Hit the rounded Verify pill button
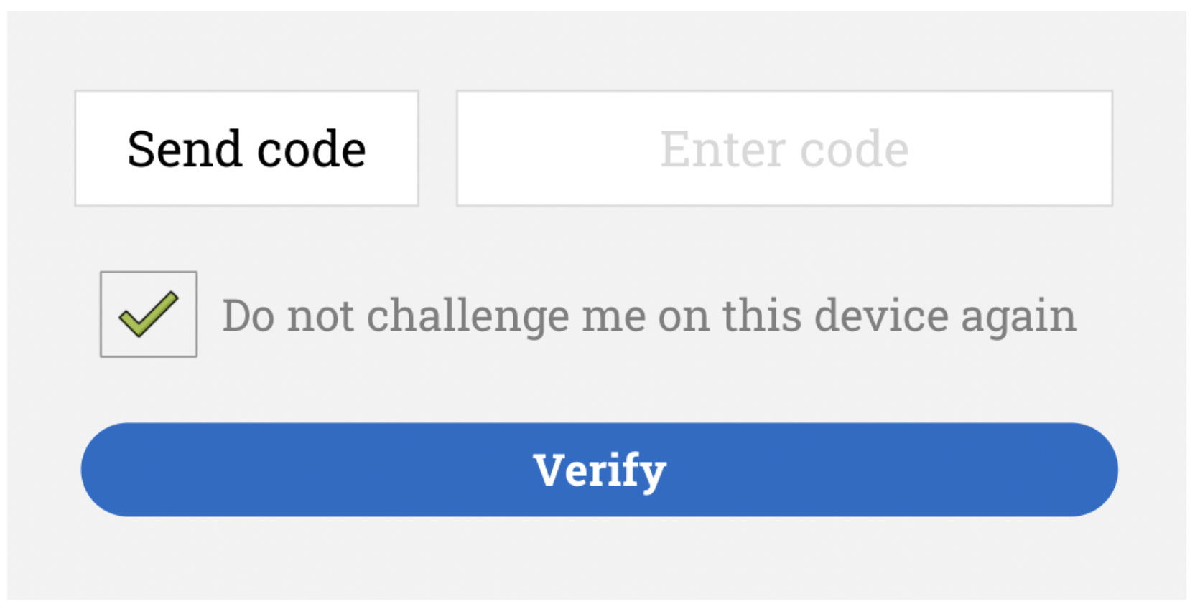This screenshot has width=1195, height=611. click(x=599, y=470)
